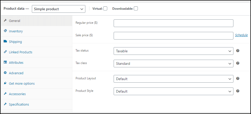The width and height of the screenshot is (251, 114).
Task: Click the help icon beside Product Style
Action: pyautogui.click(x=238, y=91)
